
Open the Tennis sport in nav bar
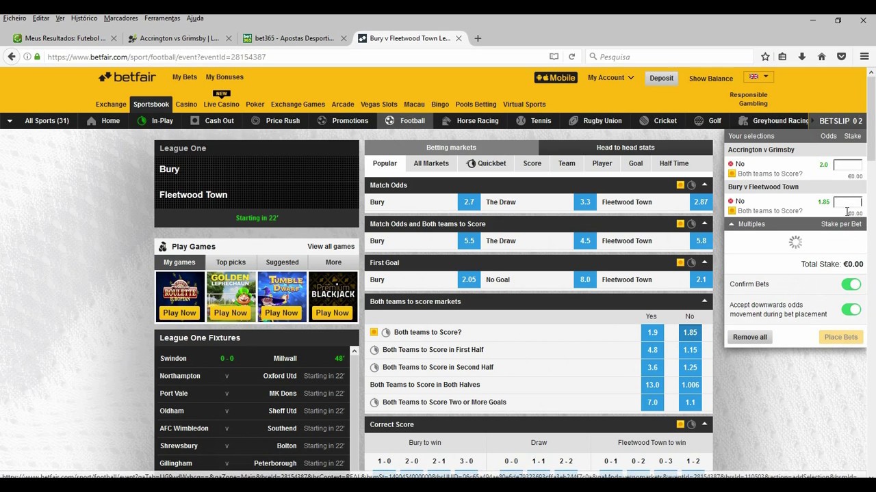coord(533,121)
